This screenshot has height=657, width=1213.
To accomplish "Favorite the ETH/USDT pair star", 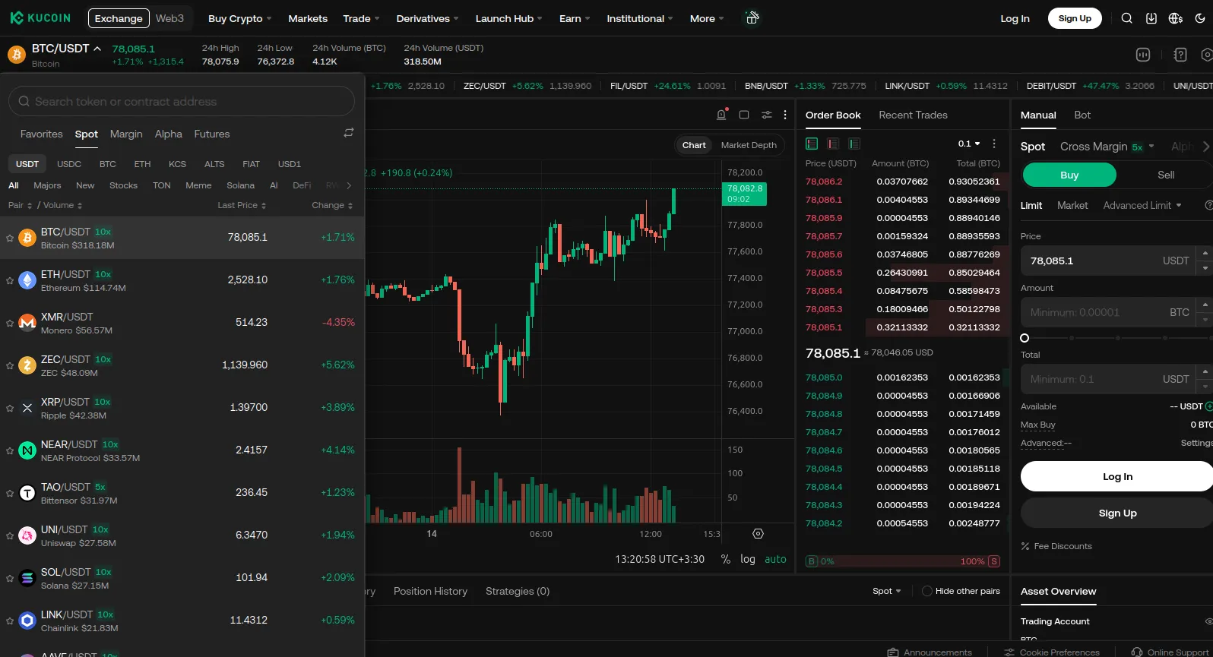I will pyautogui.click(x=10, y=280).
